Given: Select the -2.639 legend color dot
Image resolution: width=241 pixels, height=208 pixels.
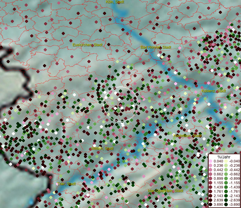Looking at the screenshot, I should [x=226, y=200].
